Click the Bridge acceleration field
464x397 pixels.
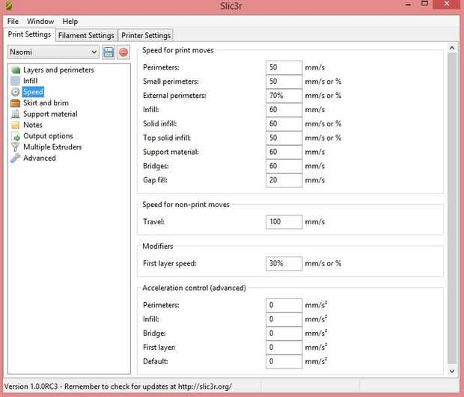[284, 333]
